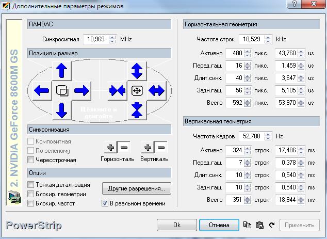The image size is (327, 239).
Task: Enable the Тонкая детализация checkbox
Action: coord(31,185)
